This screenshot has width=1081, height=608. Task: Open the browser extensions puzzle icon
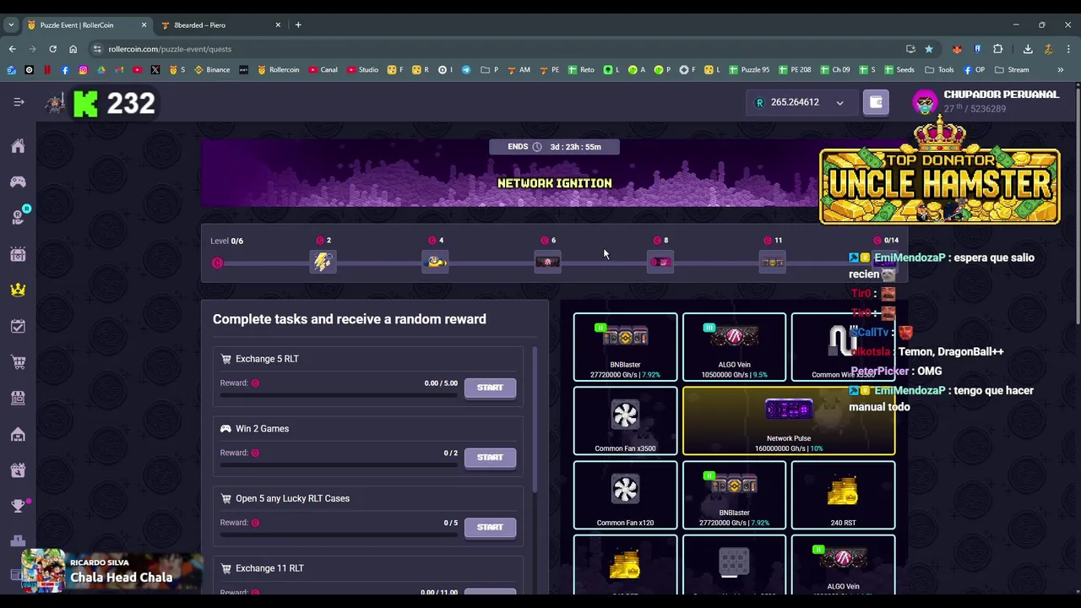(997, 49)
